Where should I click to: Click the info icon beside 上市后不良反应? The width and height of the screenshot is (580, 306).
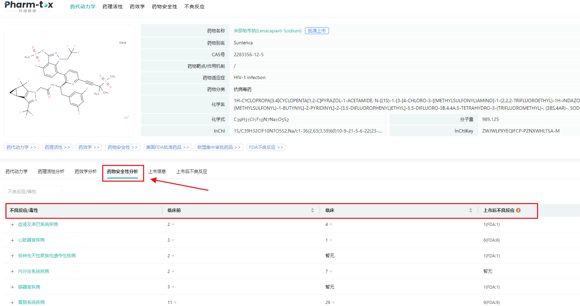click(518, 210)
